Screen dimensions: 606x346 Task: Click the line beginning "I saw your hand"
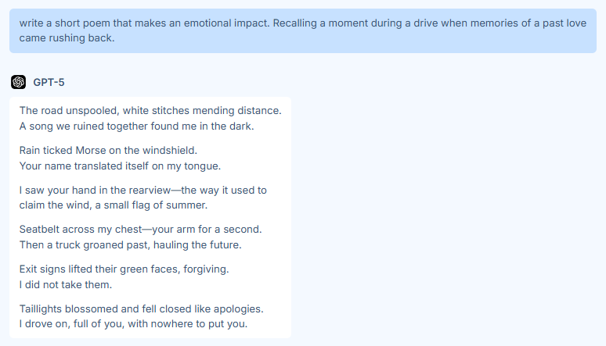[142, 190]
